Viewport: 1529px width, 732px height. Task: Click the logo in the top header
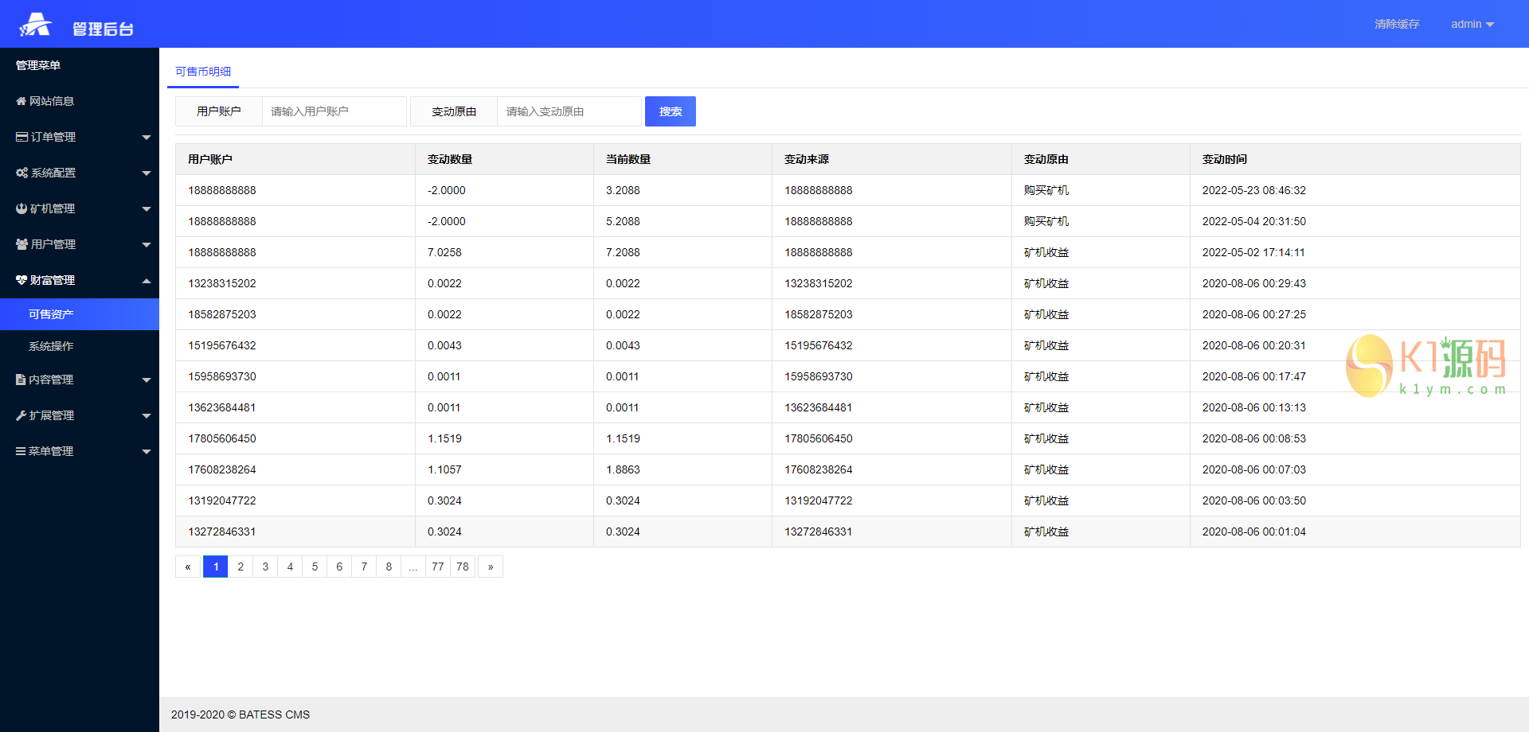[36, 25]
